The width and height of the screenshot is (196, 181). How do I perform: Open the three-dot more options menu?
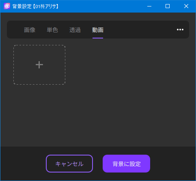(180, 30)
